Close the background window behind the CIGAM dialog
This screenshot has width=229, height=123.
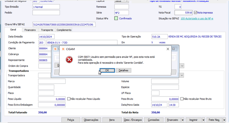click(173, 49)
